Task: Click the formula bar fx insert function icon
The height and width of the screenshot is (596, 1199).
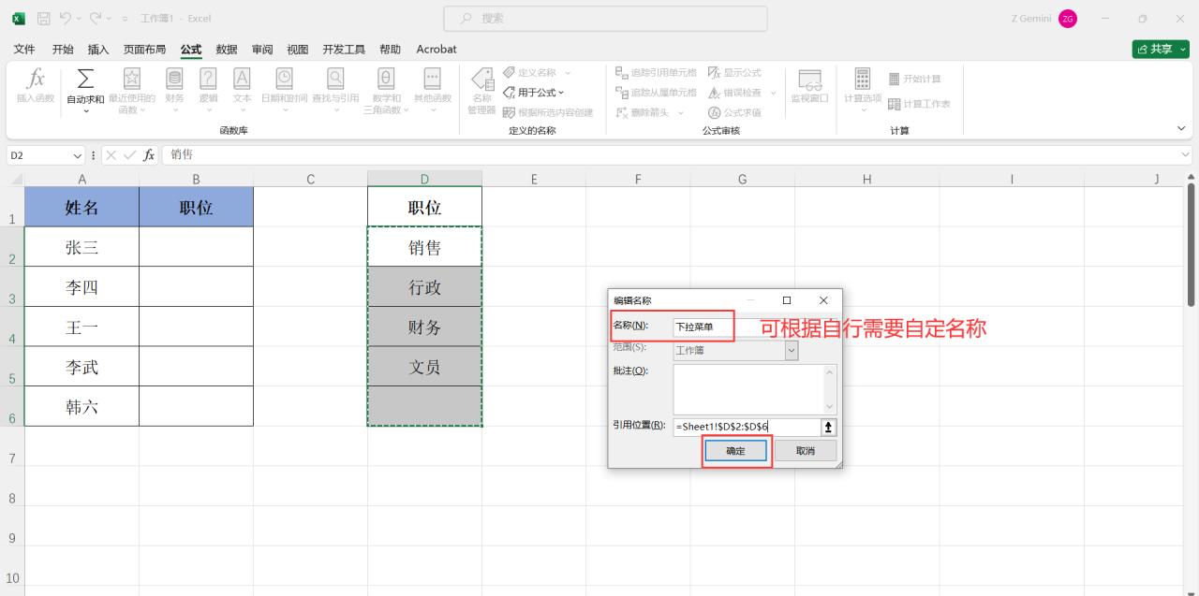Action: tap(149, 155)
